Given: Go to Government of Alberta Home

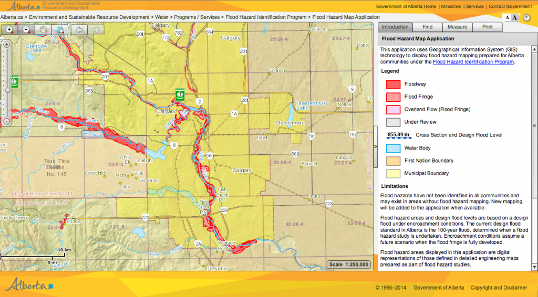Looking at the screenshot, I should click(x=406, y=6).
